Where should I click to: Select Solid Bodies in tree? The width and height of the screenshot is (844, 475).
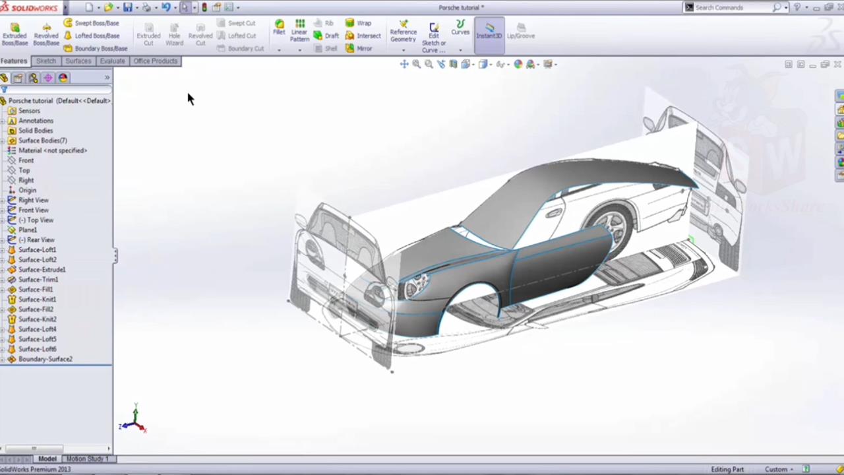point(36,131)
